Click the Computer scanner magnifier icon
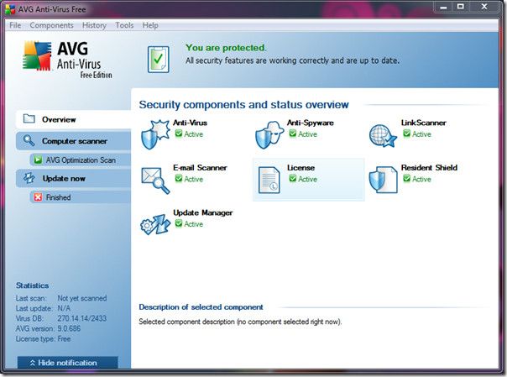The image size is (507, 377). (x=29, y=141)
